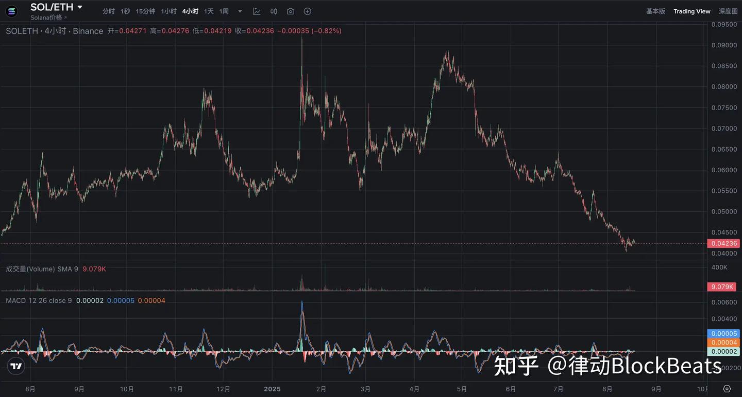Select the 1天 interval button
Screen dimensions: 742x397
(208, 11)
